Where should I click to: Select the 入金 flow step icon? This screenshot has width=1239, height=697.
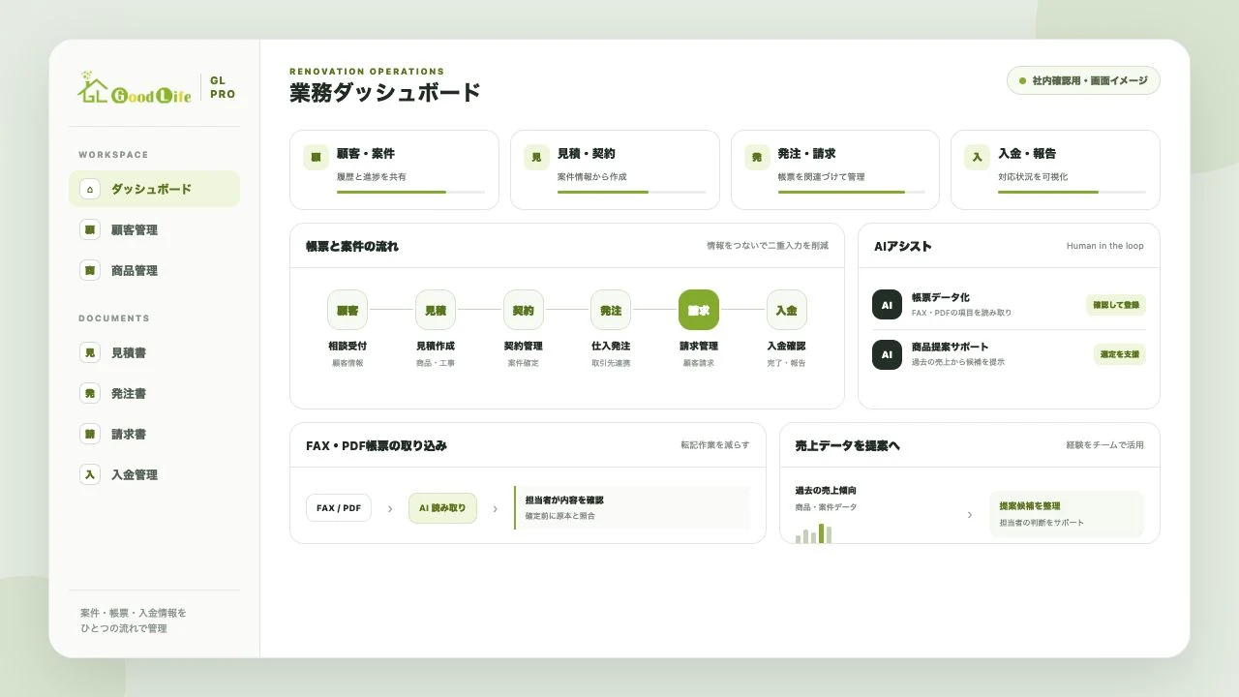(786, 310)
